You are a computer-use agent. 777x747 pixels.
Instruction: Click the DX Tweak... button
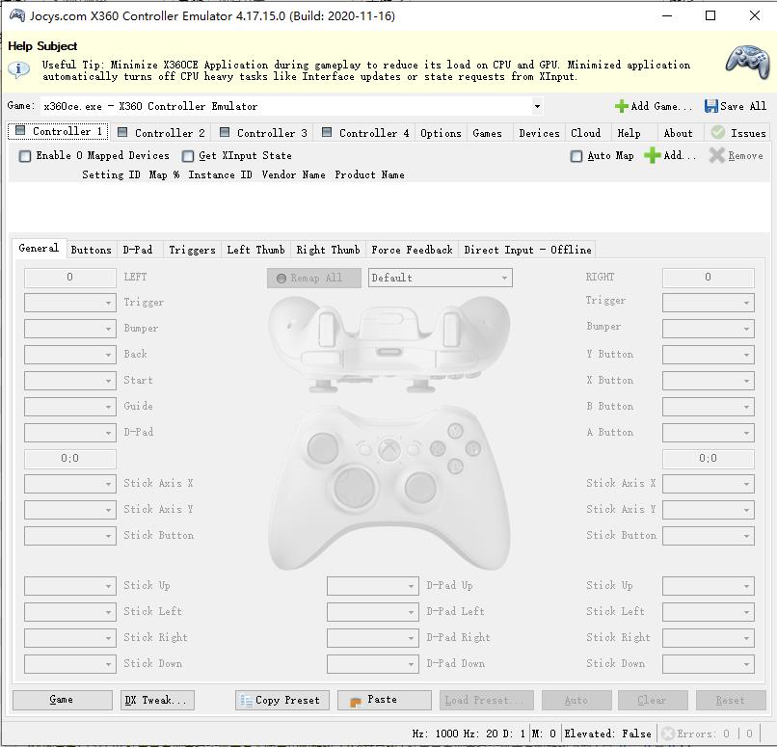[x=157, y=700]
